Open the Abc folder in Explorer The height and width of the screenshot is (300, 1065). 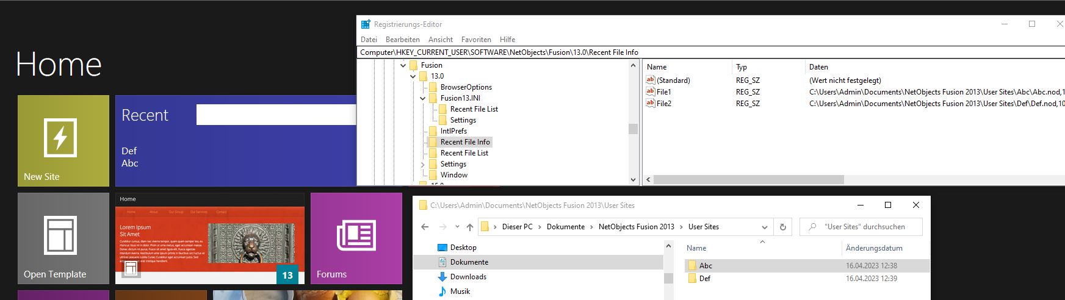(706, 266)
